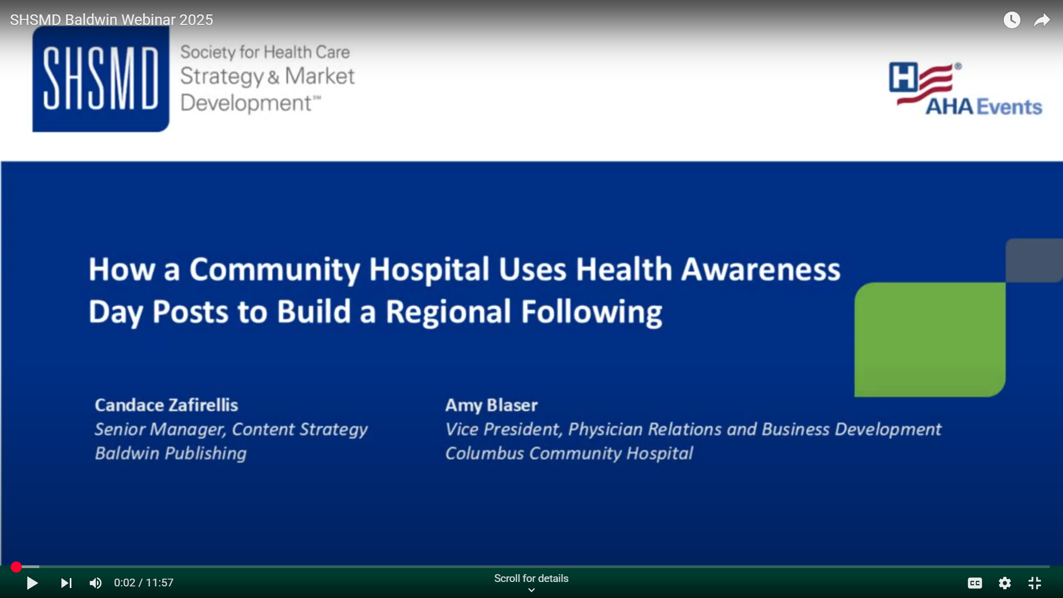Click presenter name Candace Zafirellis
The width and height of the screenshot is (1063, 598).
click(166, 405)
